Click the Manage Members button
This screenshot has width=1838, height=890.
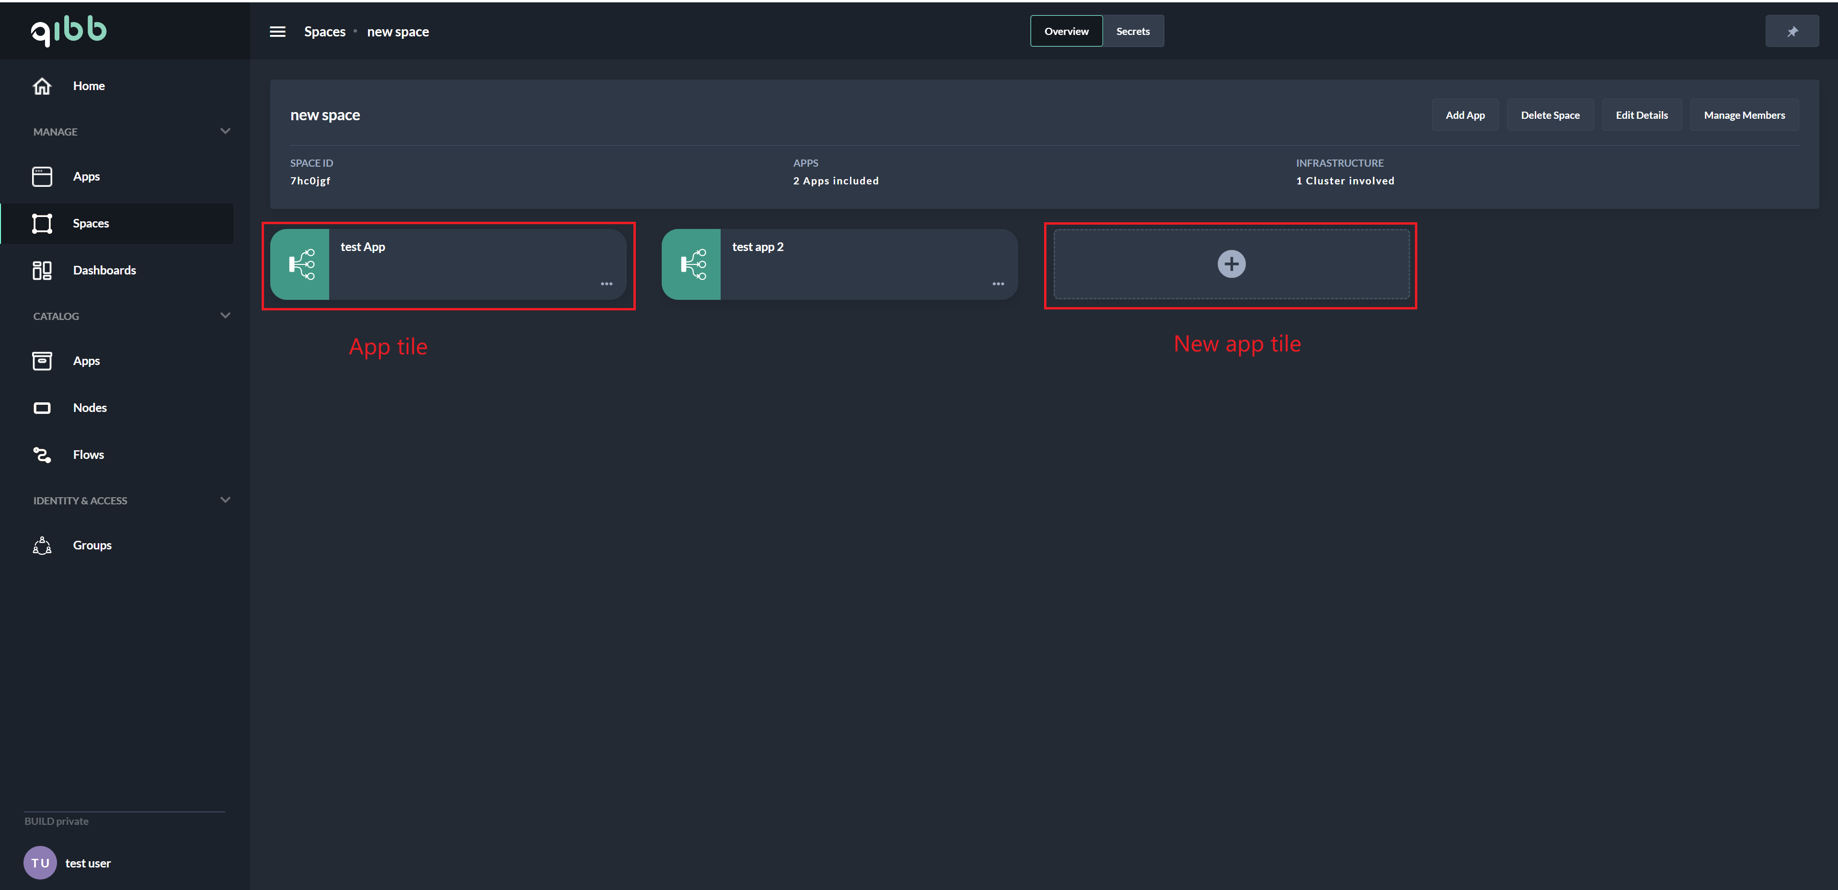coord(1744,115)
